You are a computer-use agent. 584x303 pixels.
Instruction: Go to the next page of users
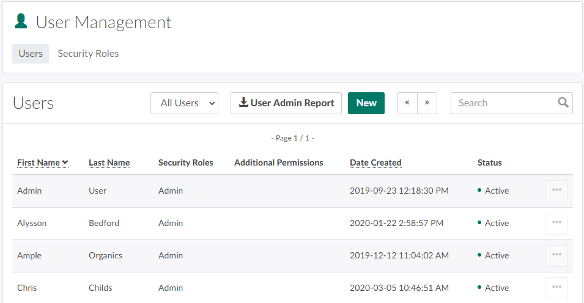(x=427, y=103)
